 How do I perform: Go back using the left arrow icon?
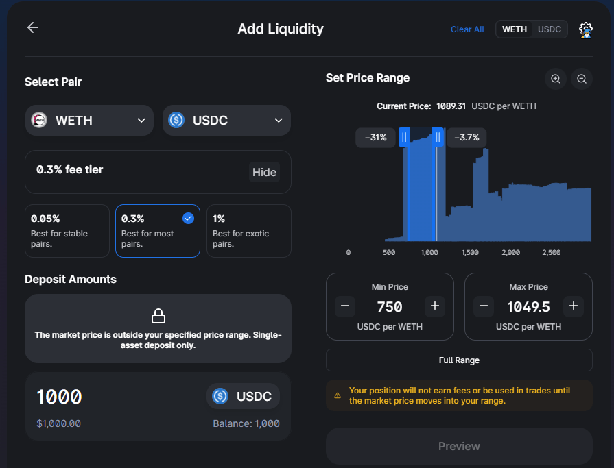(x=33, y=27)
